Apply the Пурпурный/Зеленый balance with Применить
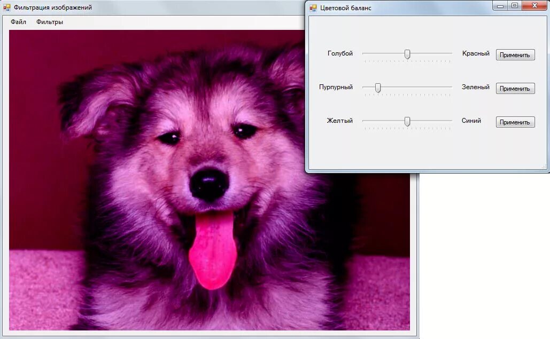The height and width of the screenshot is (339, 550). tap(515, 88)
